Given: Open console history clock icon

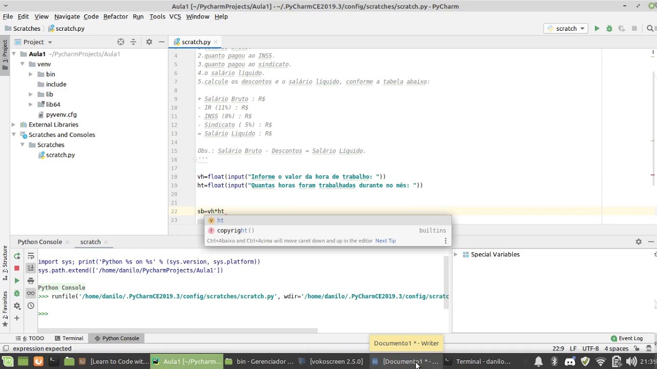Looking at the screenshot, I should click(31, 306).
